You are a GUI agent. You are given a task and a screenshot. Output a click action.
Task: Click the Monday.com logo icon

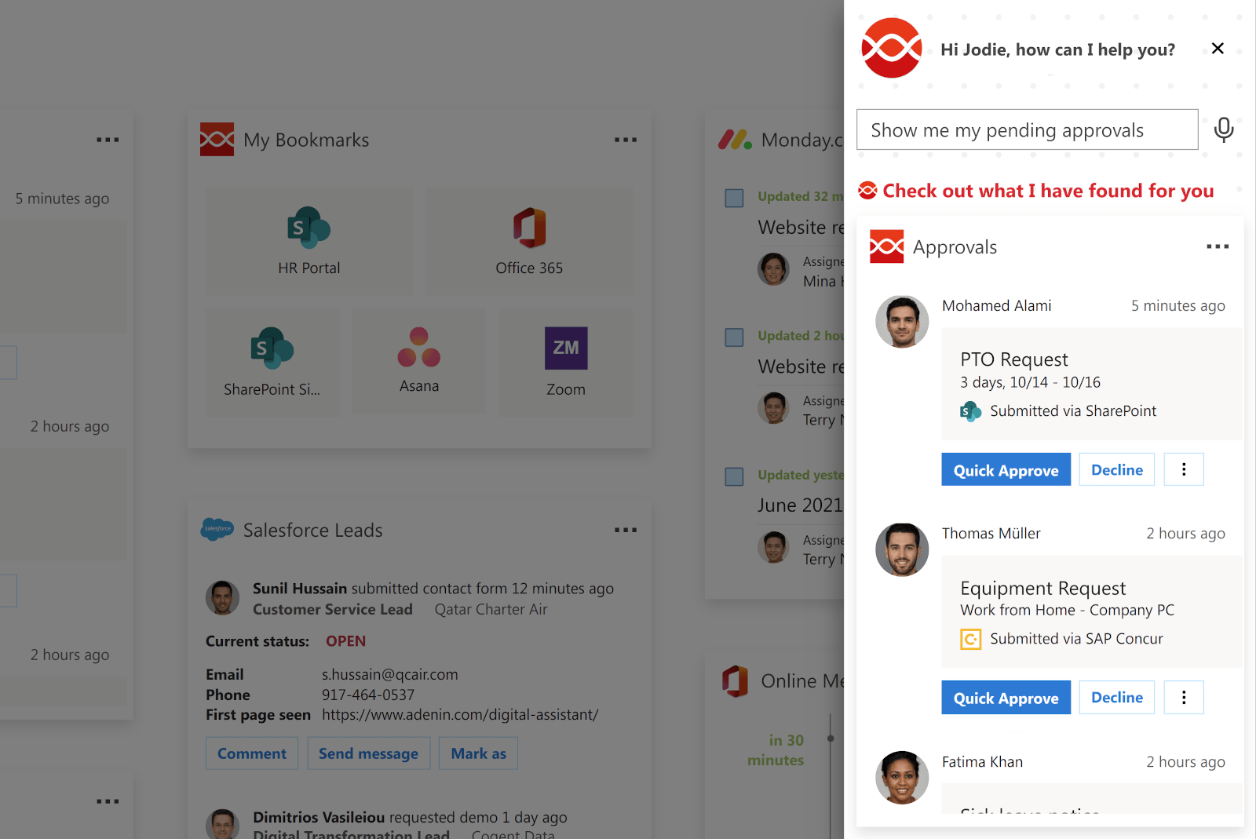pyautogui.click(x=735, y=140)
